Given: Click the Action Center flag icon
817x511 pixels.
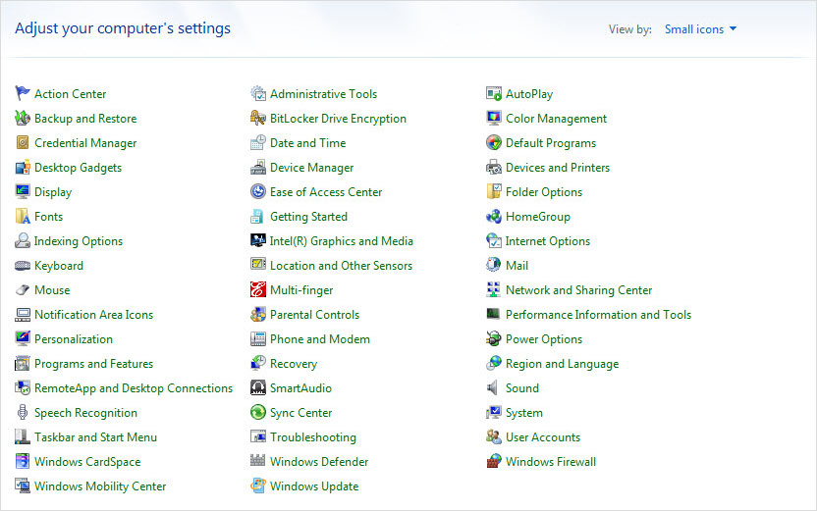Looking at the screenshot, I should (23, 93).
